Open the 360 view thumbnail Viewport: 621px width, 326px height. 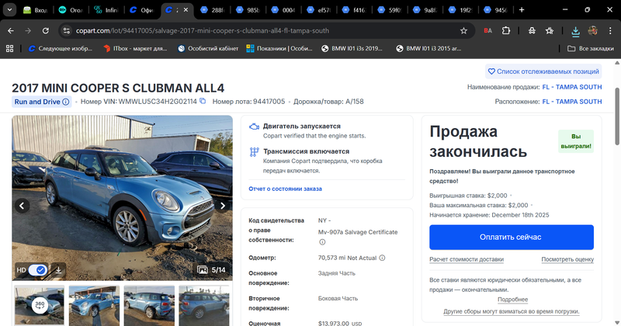click(40, 305)
